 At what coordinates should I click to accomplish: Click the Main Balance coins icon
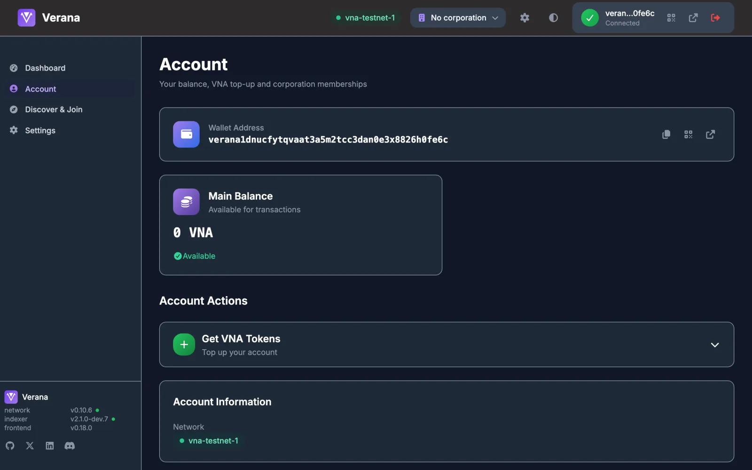click(x=186, y=202)
